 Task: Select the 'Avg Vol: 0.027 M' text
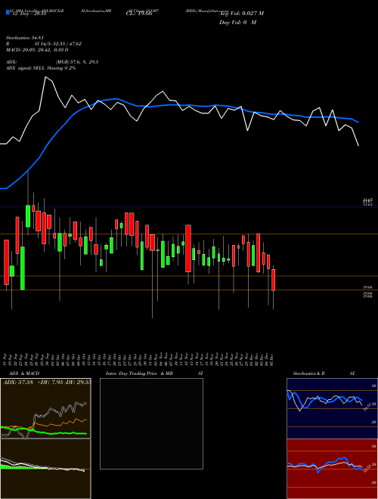tap(241, 14)
